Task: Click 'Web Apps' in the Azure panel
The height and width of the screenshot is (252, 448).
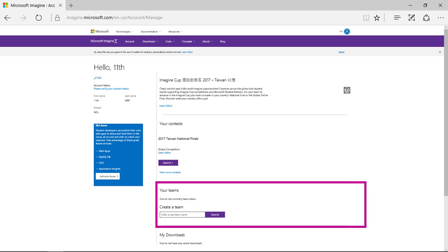Action: pos(104,151)
